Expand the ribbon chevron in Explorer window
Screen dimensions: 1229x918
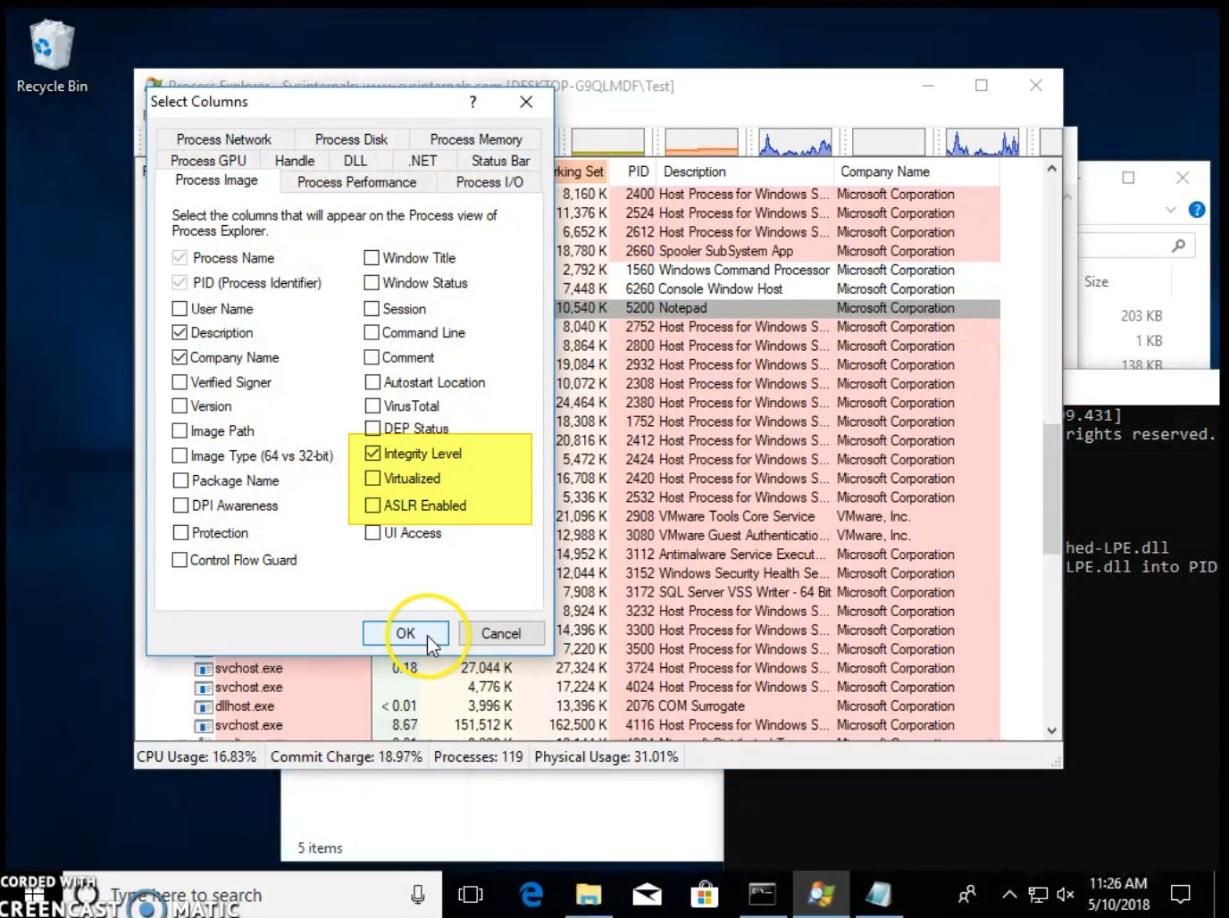tap(1170, 210)
